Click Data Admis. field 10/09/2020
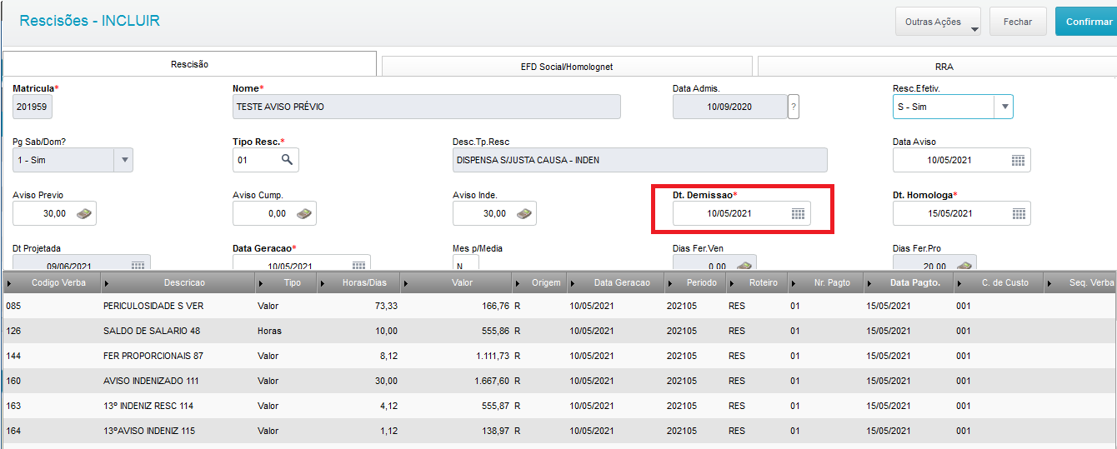Image resolution: width=1117 pixels, height=449 pixels. 729,107
